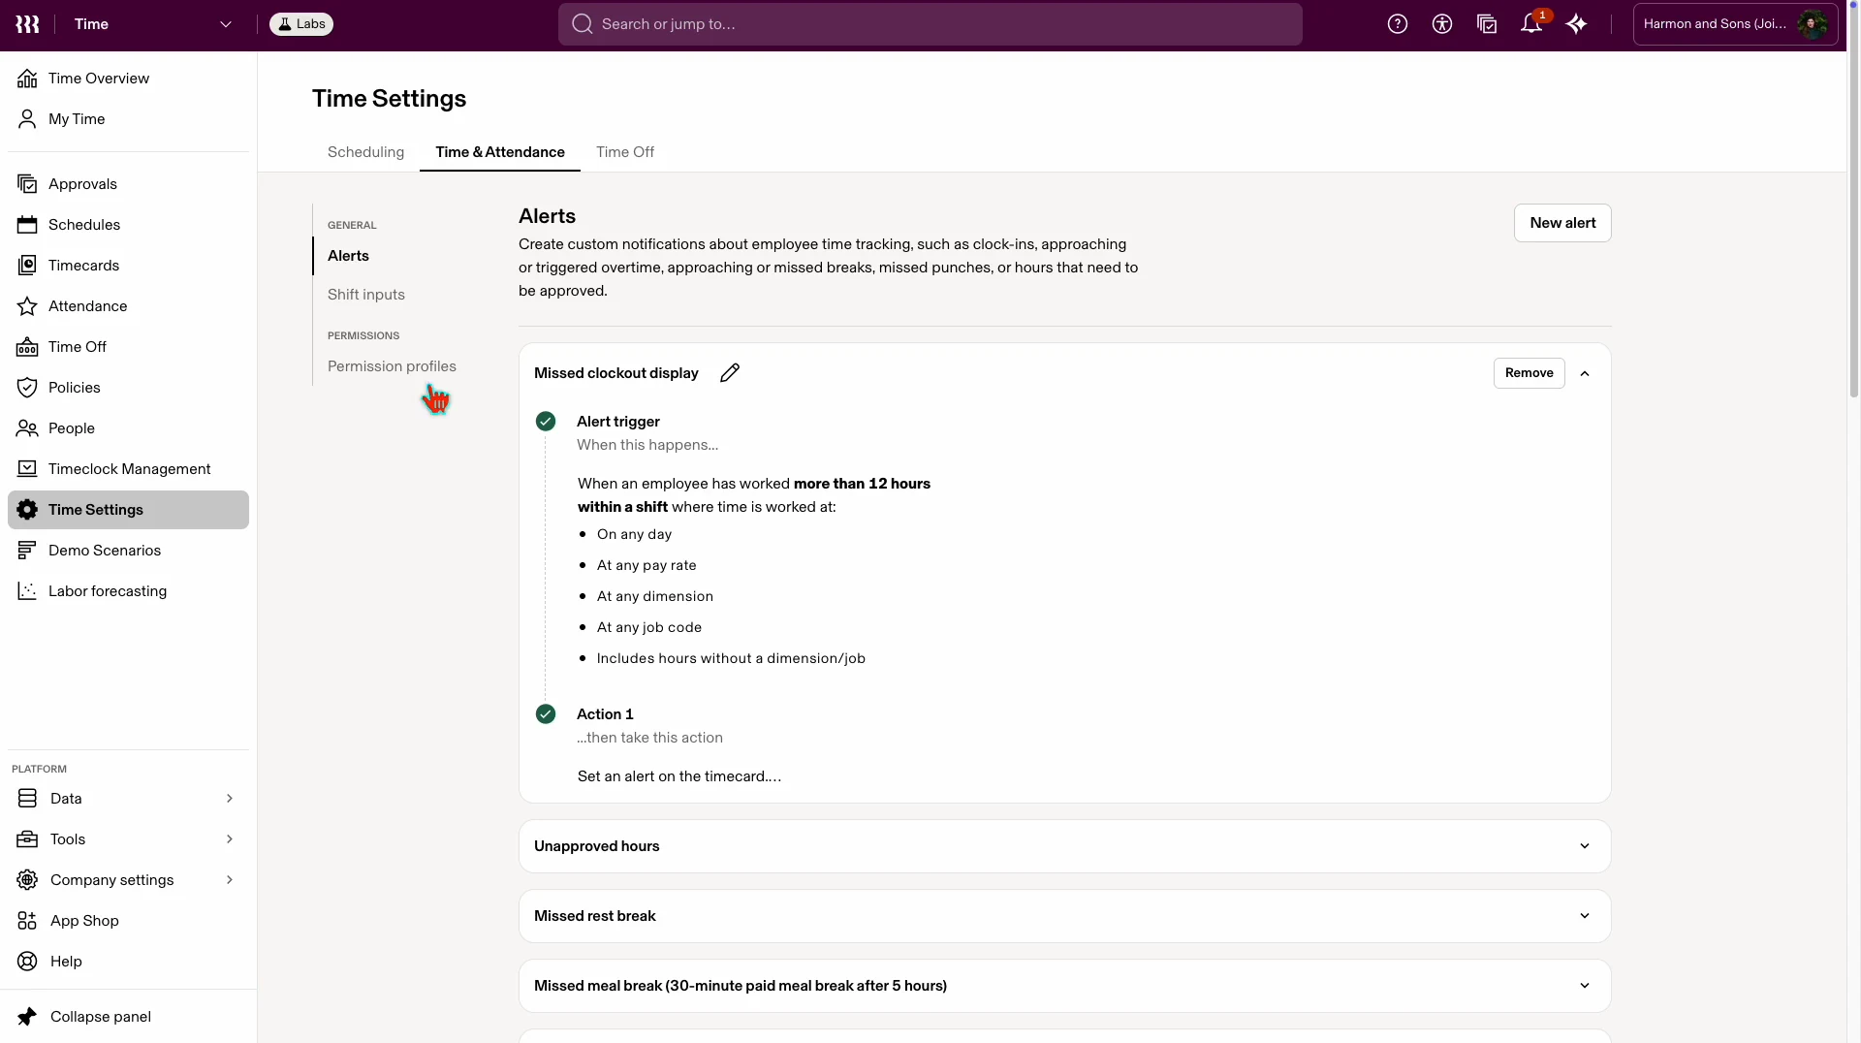The height and width of the screenshot is (1043, 1861).
Task: Select the Time & Attendance tab
Action: pos(500,152)
